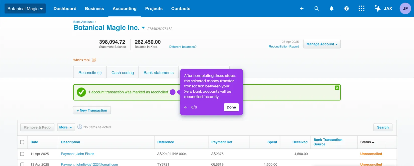
Task: Open the Dashboard menu
Action: pyautogui.click(x=65, y=9)
